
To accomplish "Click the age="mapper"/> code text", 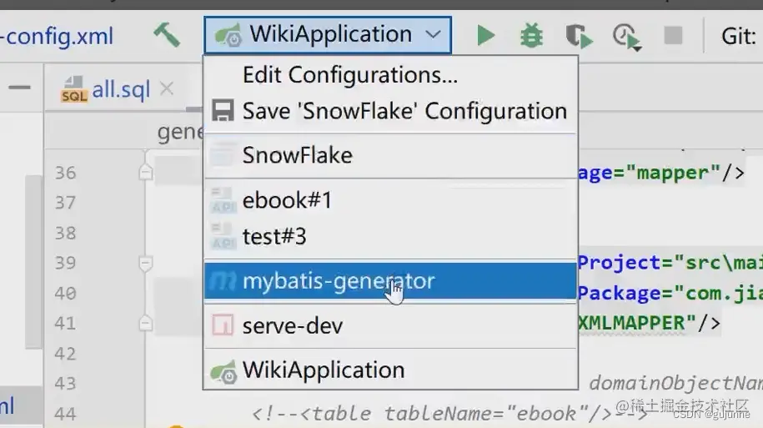I will (661, 173).
